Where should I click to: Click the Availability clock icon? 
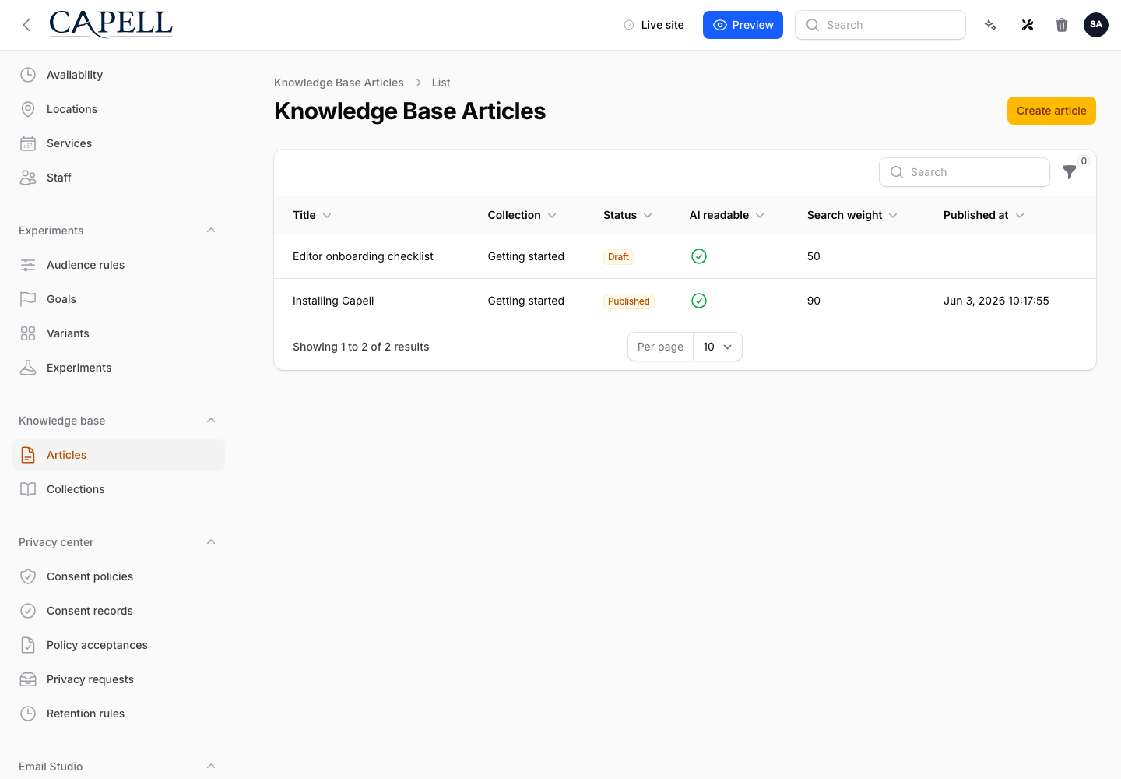[28, 75]
